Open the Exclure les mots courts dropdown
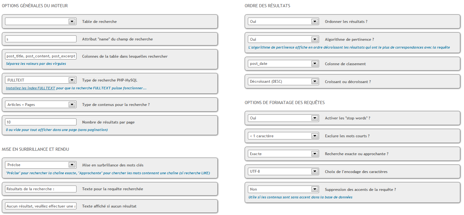This screenshot has height=215, width=464. click(x=283, y=136)
